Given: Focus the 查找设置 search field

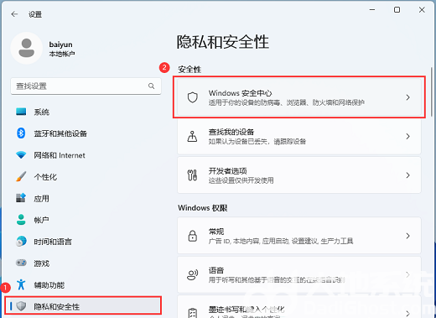Looking at the screenshot, I should [86, 86].
